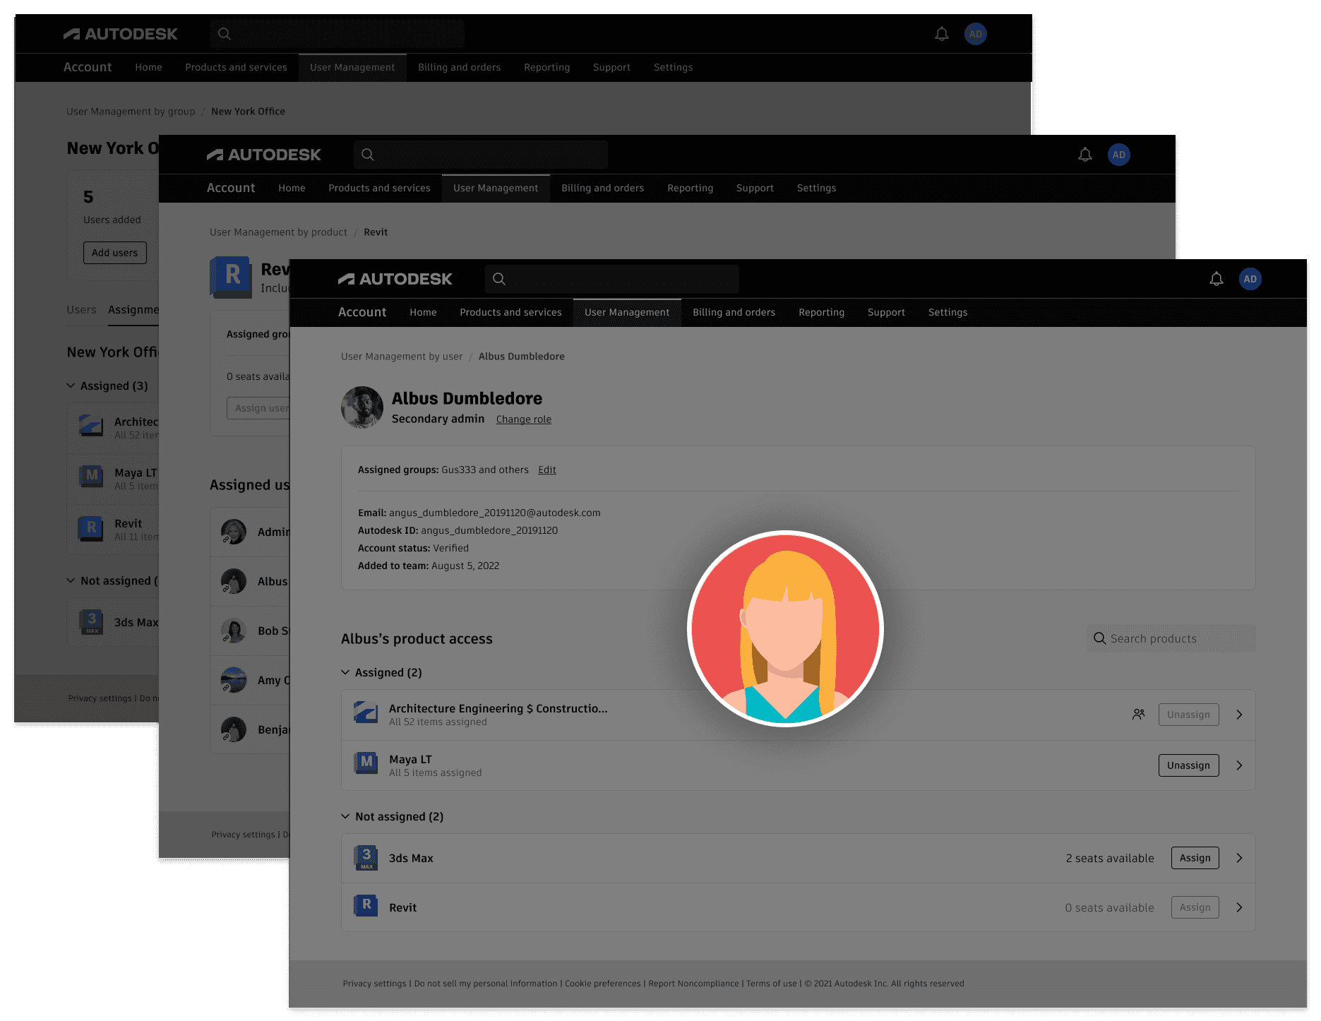Open Settings tab in front window
This screenshot has height=1021, width=1321.
[x=948, y=312]
